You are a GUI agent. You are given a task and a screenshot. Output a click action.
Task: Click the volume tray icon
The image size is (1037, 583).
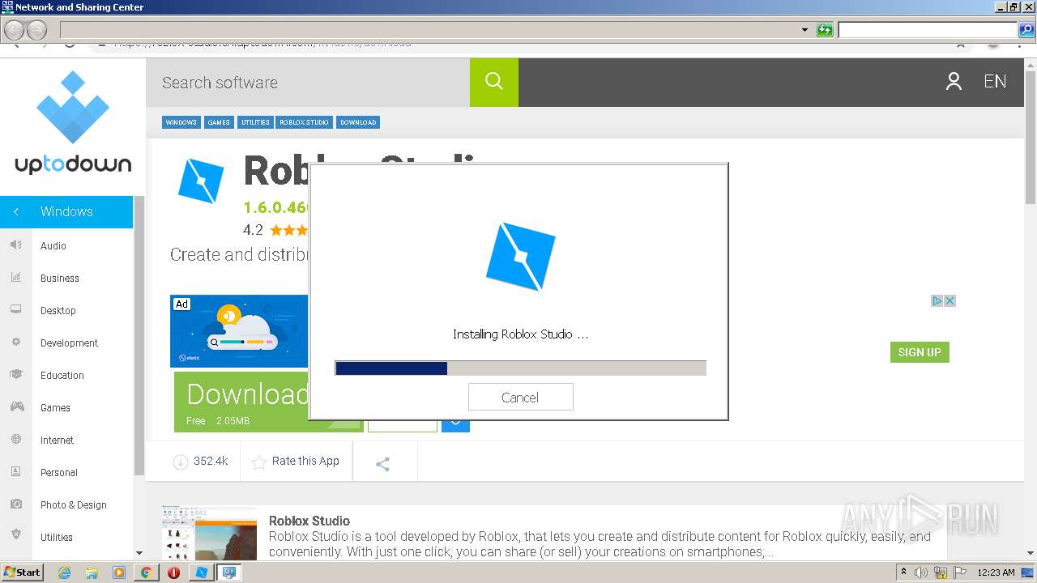[922, 572]
